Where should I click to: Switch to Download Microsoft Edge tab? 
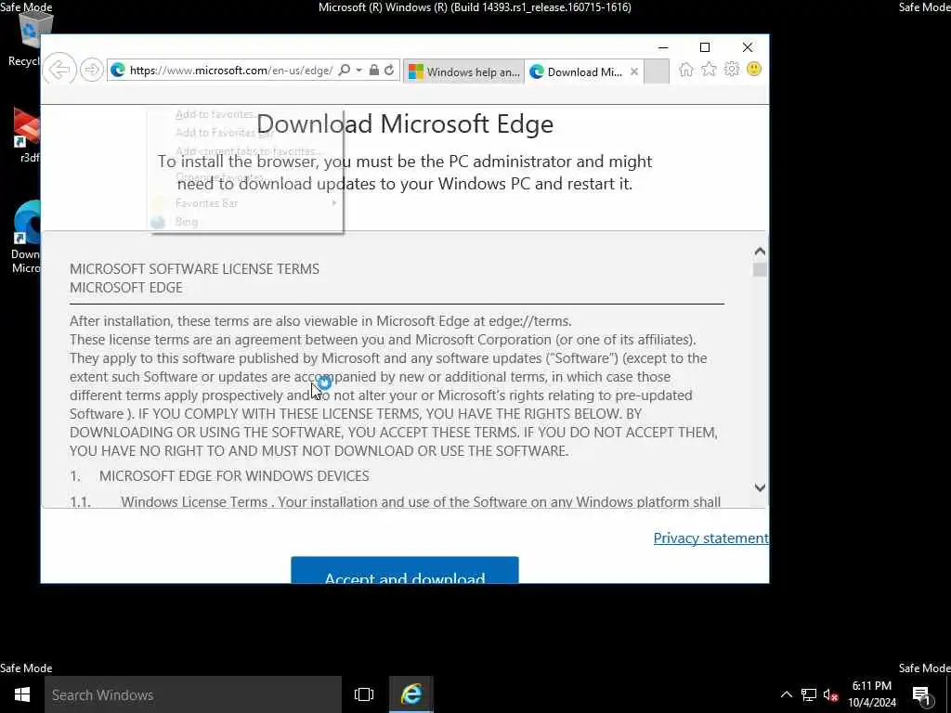point(578,71)
